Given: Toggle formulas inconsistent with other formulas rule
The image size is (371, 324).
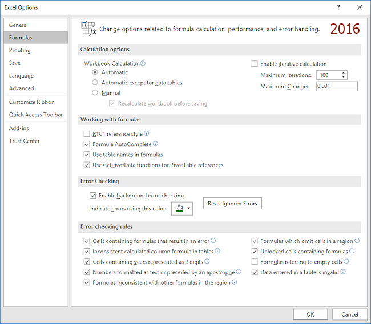Looking at the screenshot, I should 87,282.
